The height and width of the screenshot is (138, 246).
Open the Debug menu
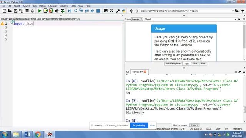(42, 6)
